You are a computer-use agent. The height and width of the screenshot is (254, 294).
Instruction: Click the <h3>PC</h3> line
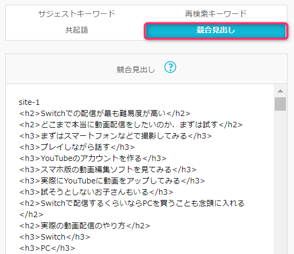click(47, 248)
